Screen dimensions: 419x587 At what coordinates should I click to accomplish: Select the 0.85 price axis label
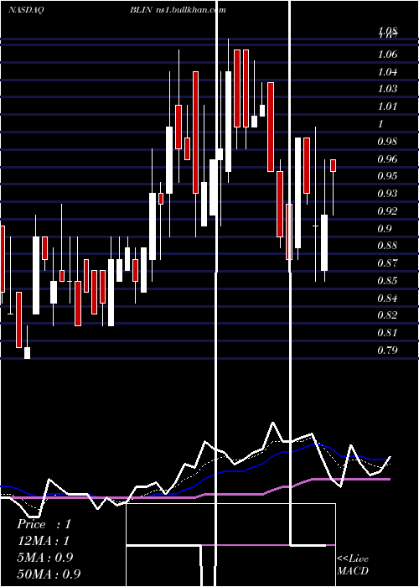point(387,281)
